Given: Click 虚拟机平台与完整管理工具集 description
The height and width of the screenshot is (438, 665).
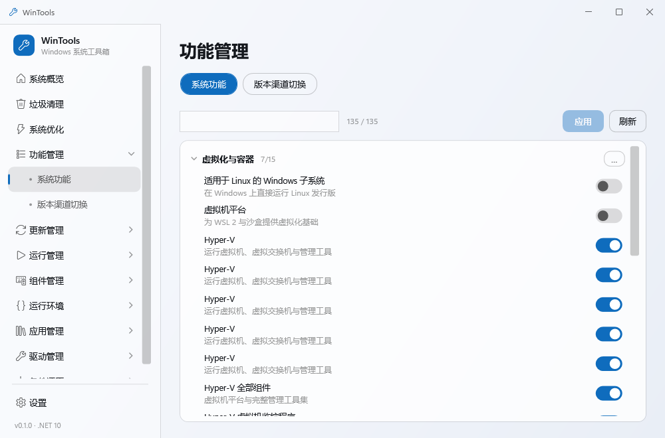Looking at the screenshot, I should pos(256,400).
